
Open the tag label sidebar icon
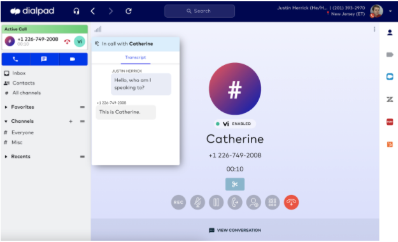tap(390, 55)
